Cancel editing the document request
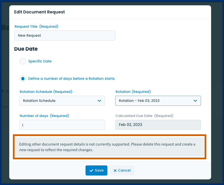 click(x=122, y=170)
